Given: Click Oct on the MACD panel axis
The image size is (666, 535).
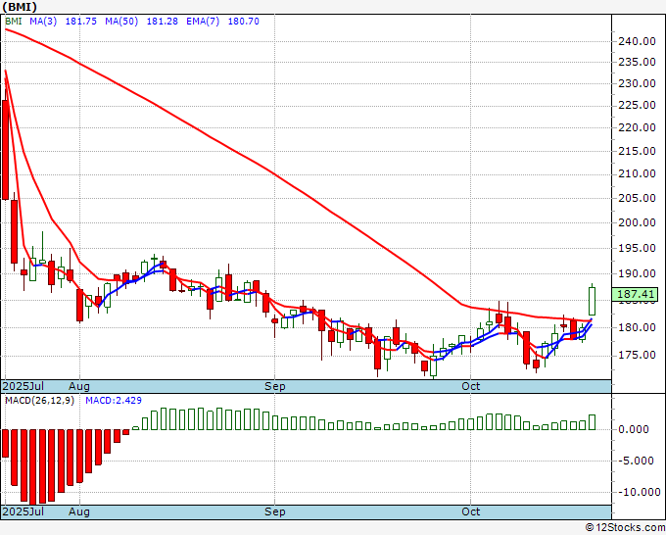Looking at the screenshot, I should [x=471, y=511].
